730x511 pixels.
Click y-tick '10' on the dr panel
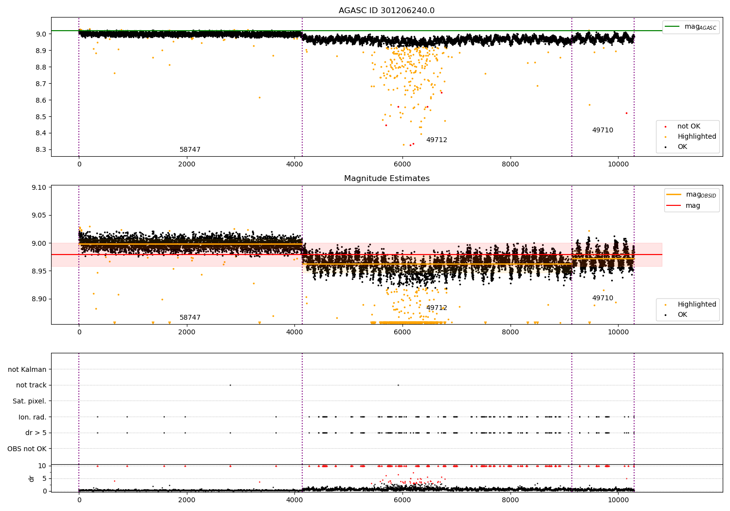pyautogui.click(x=42, y=466)
